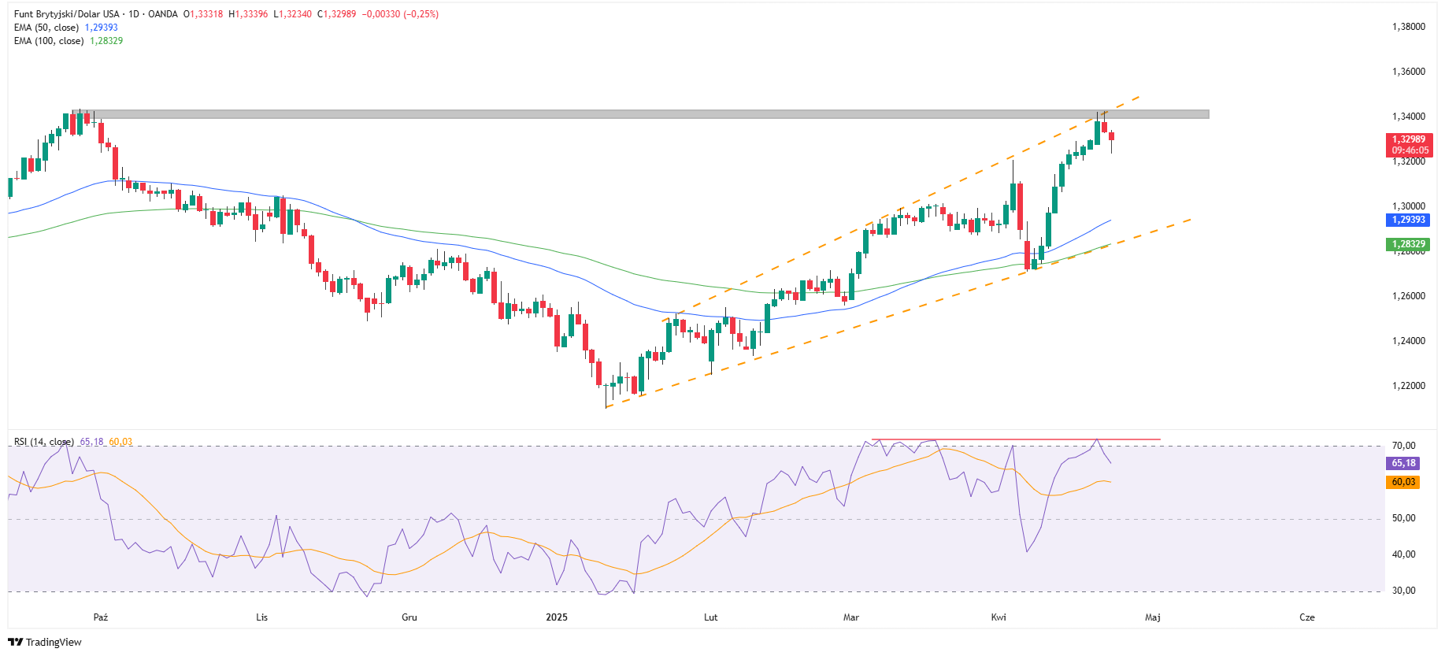Click the EMA (50, close) indicator legend

[46, 28]
